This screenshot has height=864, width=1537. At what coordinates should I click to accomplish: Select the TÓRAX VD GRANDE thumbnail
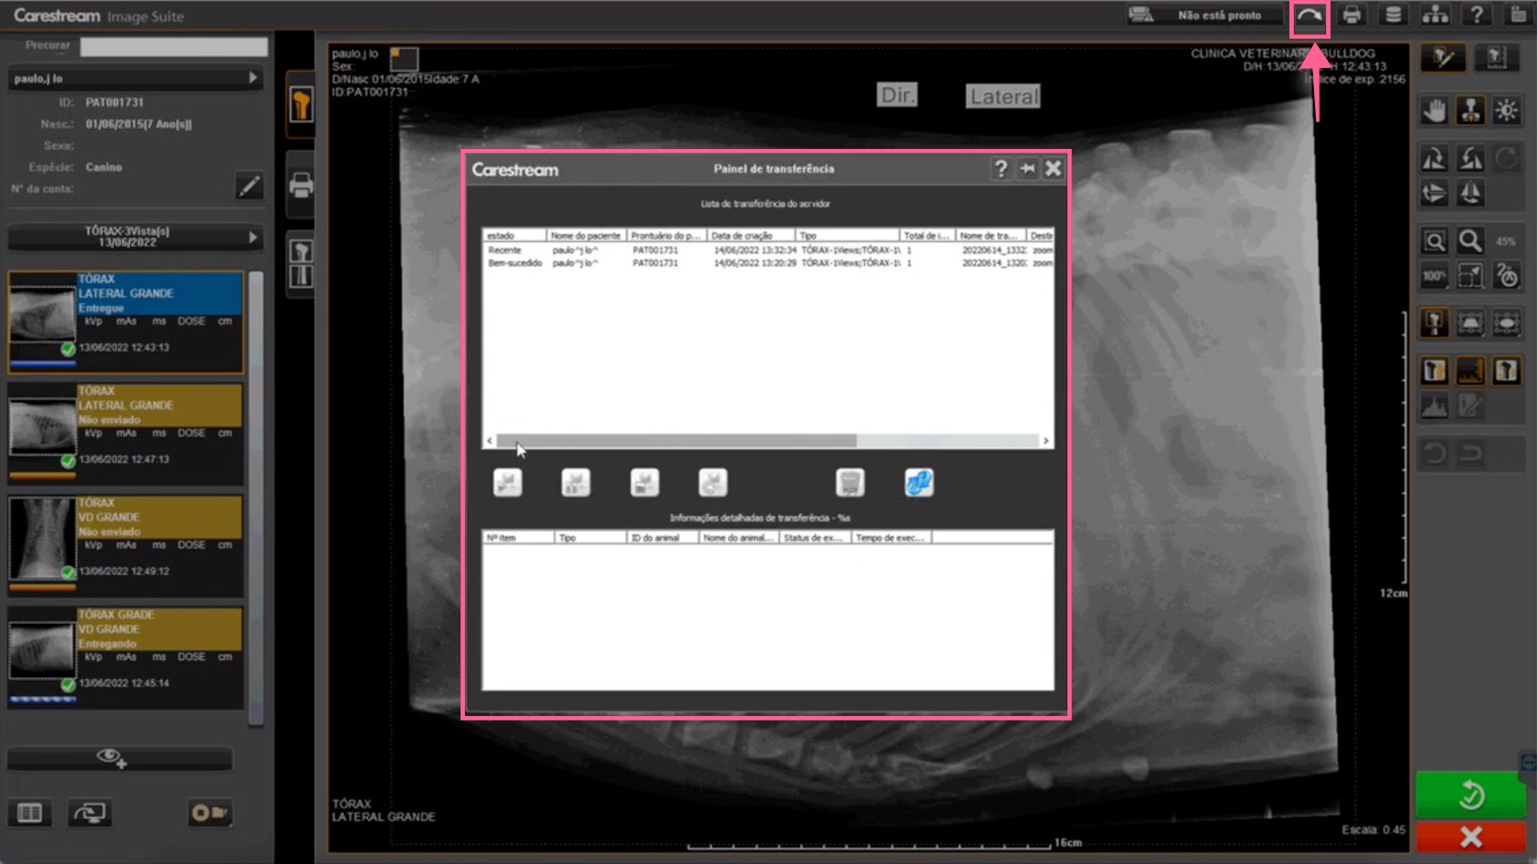tap(41, 538)
